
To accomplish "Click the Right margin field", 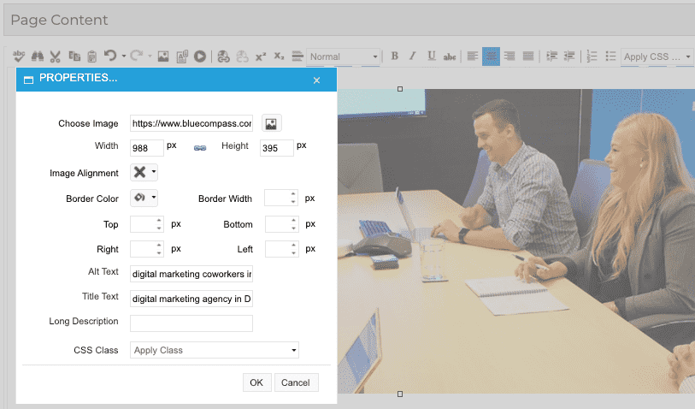I will click(147, 249).
